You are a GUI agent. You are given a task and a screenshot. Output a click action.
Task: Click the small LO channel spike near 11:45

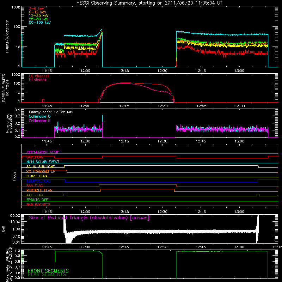[x=43, y=101]
